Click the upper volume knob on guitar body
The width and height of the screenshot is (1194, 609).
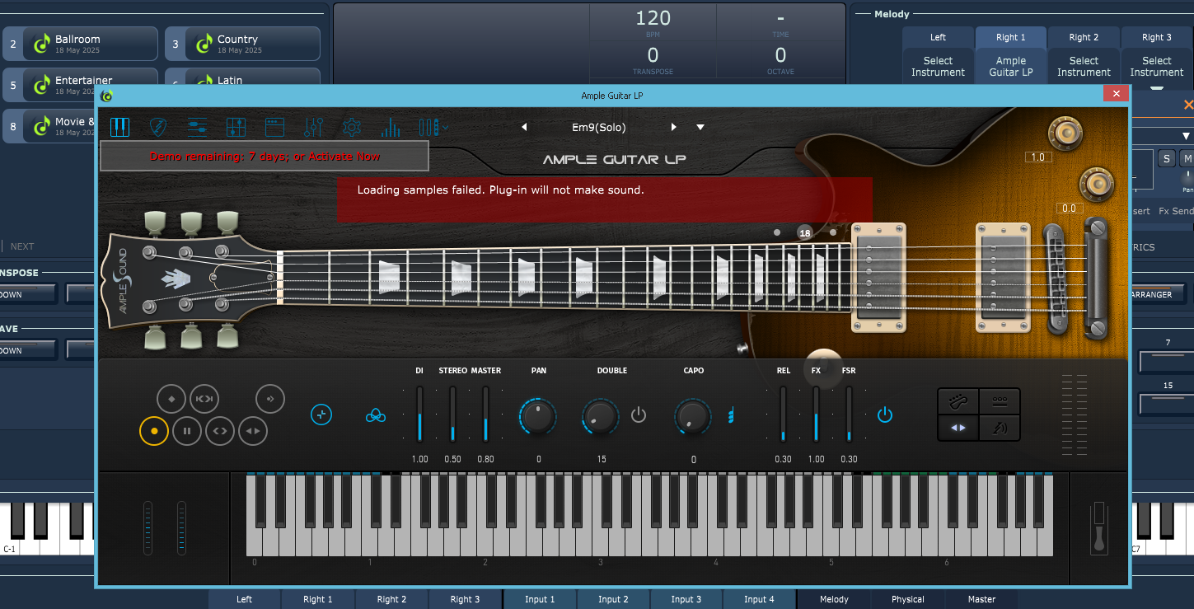(x=1065, y=134)
